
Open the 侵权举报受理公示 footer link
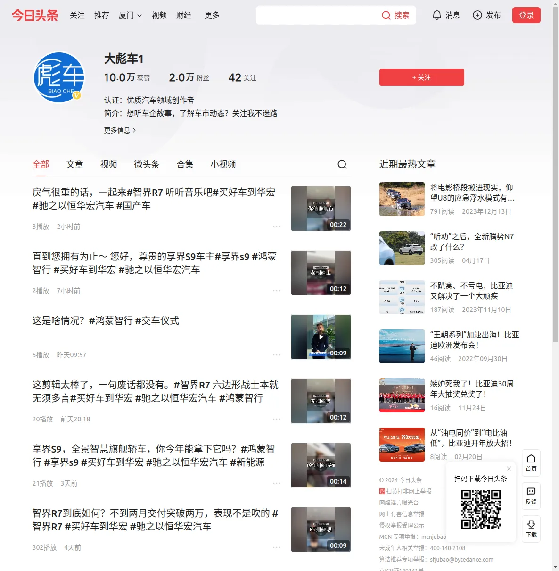[x=402, y=525]
